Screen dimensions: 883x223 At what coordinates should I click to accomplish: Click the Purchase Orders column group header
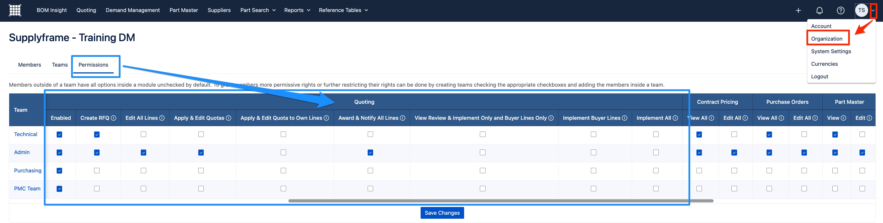[787, 102]
